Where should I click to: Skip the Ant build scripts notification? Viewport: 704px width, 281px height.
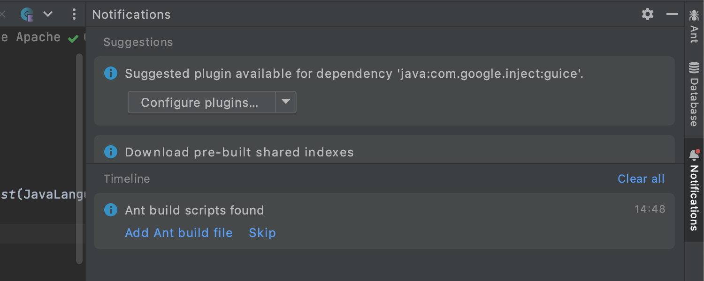coord(262,233)
